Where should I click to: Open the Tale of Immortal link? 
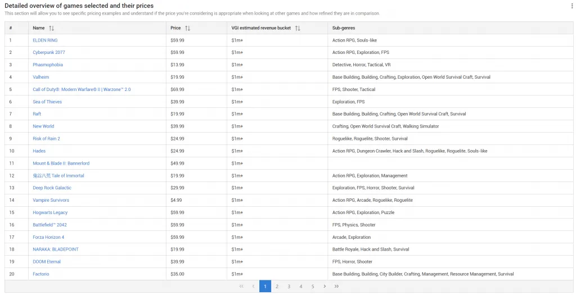point(58,176)
